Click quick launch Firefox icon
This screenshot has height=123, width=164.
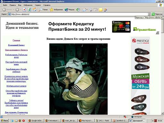(20, 121)
